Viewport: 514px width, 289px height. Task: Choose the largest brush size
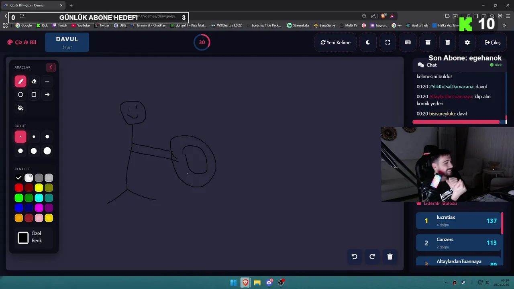(x=47, y=151)
